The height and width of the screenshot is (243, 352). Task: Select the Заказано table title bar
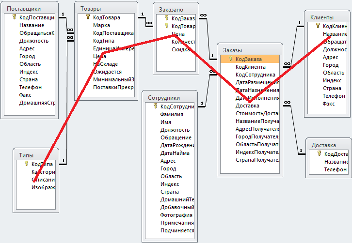(176, 10)
